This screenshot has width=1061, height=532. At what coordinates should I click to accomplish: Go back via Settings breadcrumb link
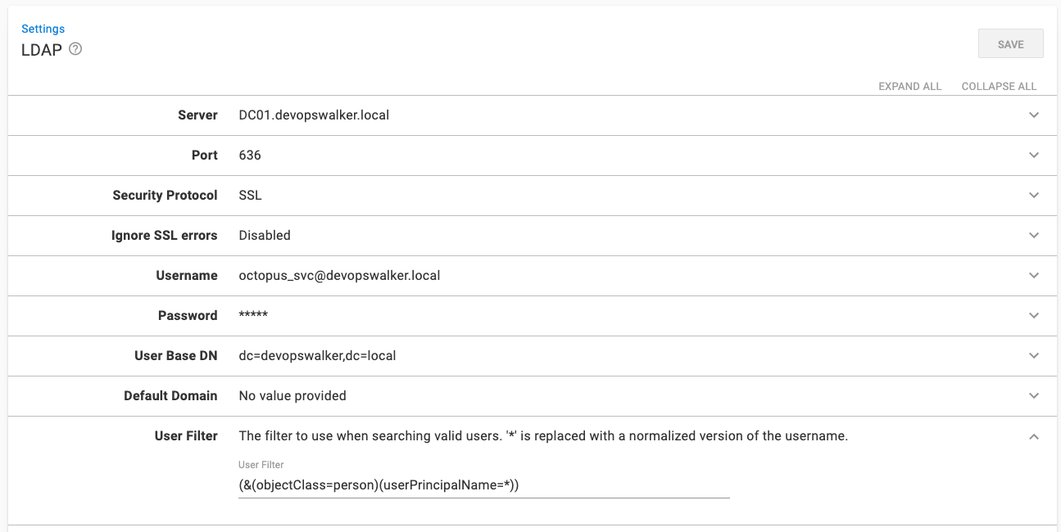[x=43, y=29]
